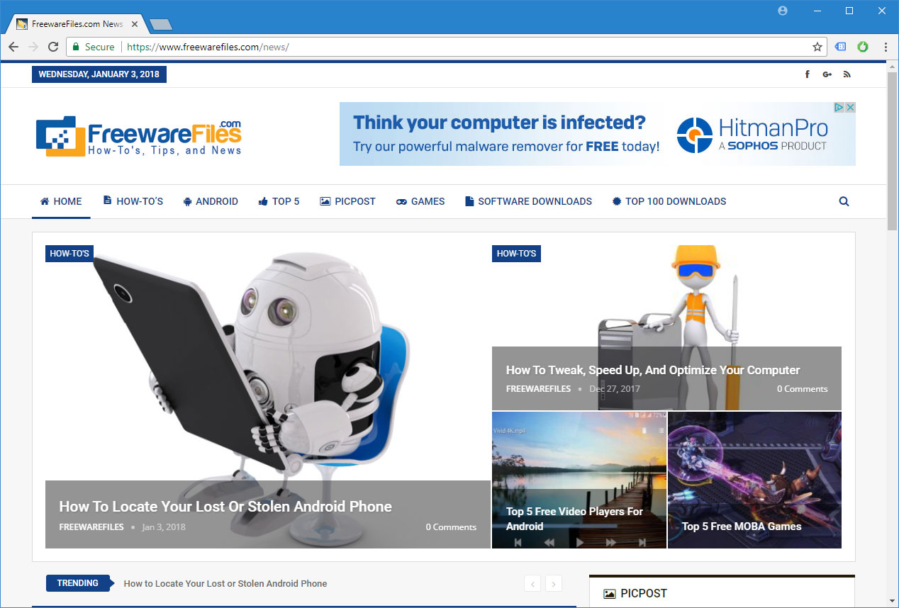The image size is (899, 608).
Task: Open the ANDROID navigation section
Action: [210, 201]
